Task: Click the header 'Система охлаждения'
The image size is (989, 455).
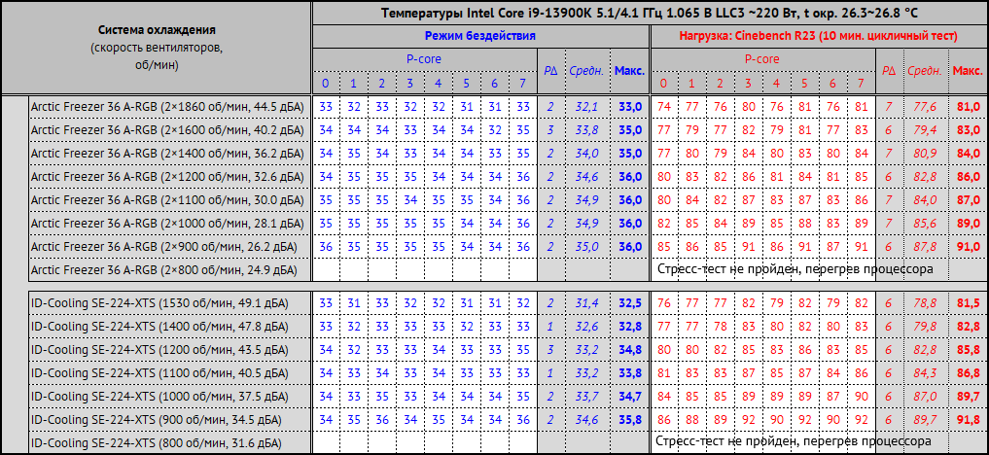Action: coord(158,29)
